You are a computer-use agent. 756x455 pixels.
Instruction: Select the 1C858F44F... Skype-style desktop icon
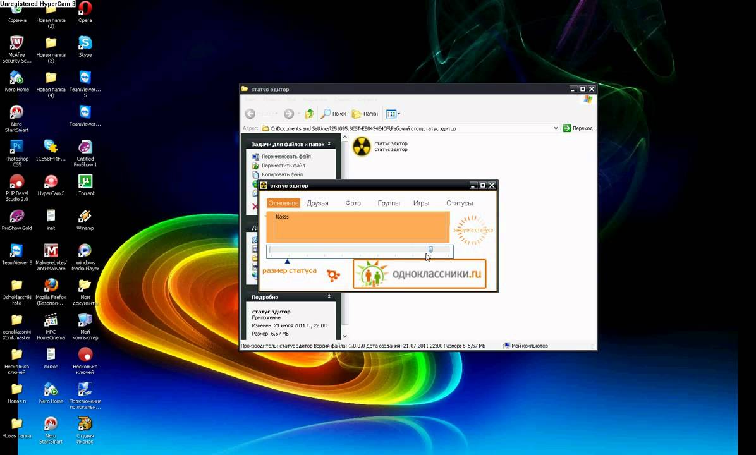click(51, 150)
